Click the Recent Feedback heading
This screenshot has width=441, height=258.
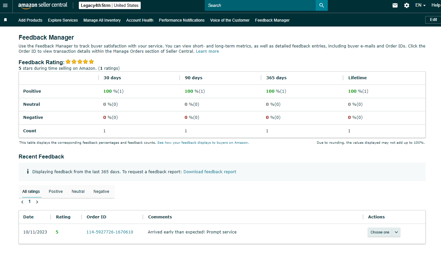click(41, 157)
